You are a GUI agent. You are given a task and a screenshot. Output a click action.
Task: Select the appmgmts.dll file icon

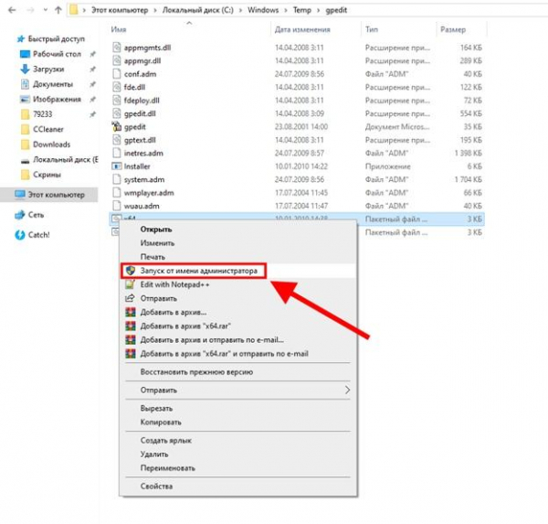[117, 48]
